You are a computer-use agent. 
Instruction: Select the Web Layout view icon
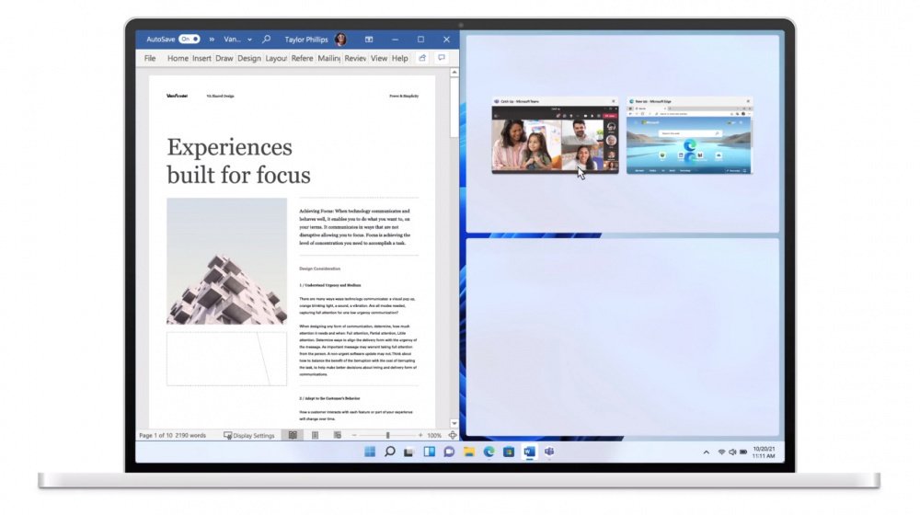tap(338, 435)
